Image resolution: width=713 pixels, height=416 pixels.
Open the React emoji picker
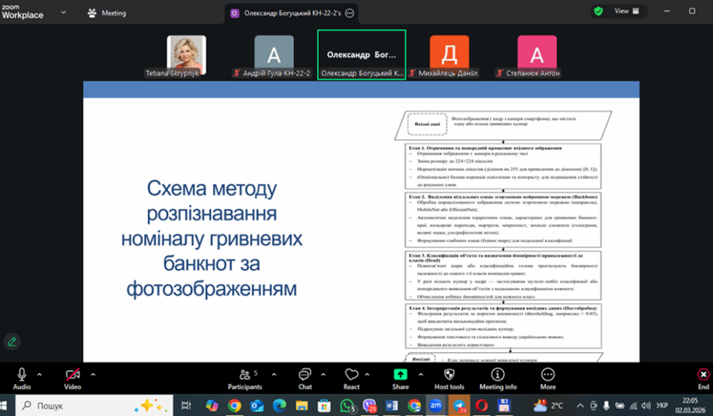pos(351,374)
